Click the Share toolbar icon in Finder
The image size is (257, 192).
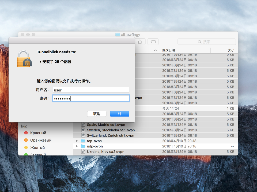coord(140,42)
